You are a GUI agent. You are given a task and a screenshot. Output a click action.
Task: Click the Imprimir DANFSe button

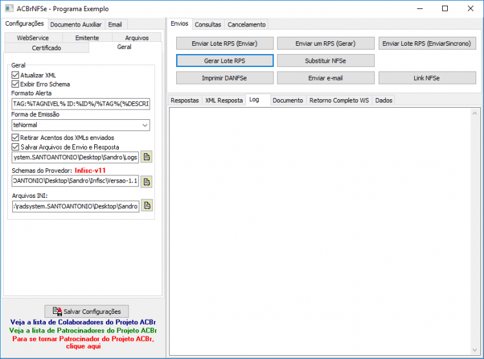[x=225, y=78]
